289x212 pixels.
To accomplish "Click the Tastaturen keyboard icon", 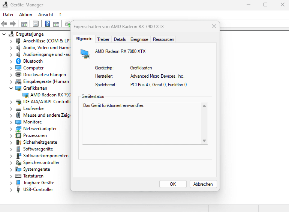I will coord(18,176).
